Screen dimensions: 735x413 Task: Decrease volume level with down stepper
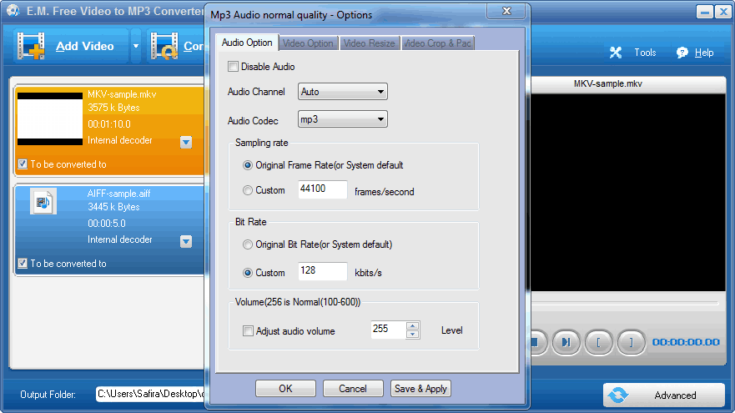coord(412,335)
